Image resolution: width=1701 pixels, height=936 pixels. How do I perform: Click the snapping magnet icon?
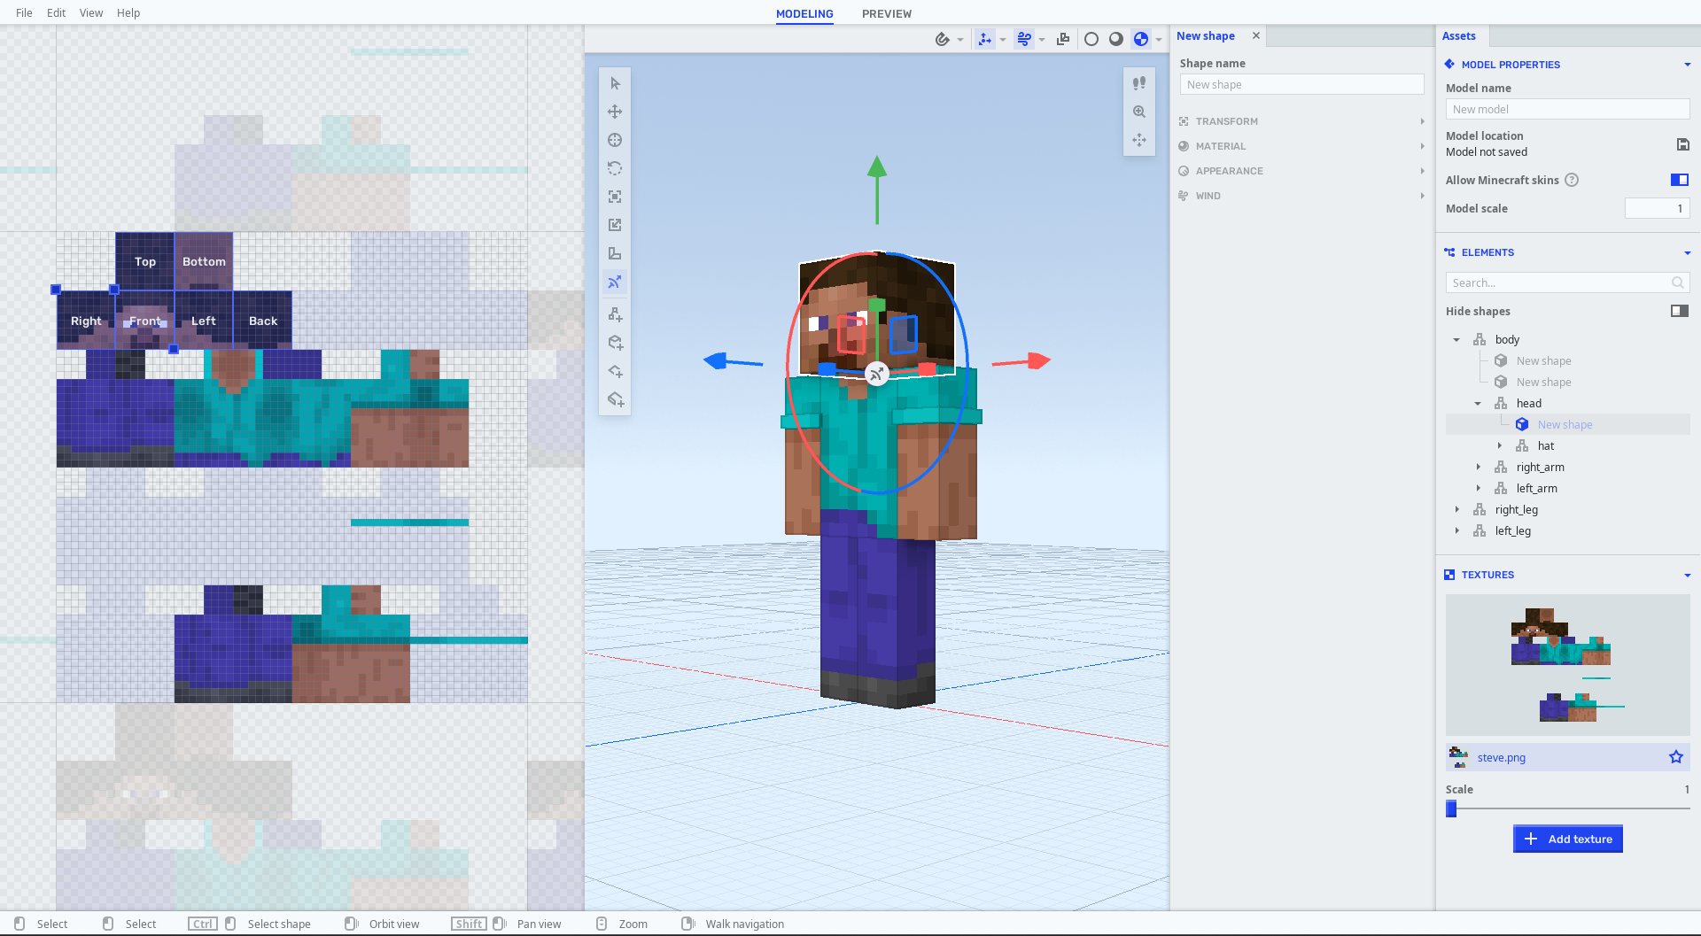(x=944, y=39)
